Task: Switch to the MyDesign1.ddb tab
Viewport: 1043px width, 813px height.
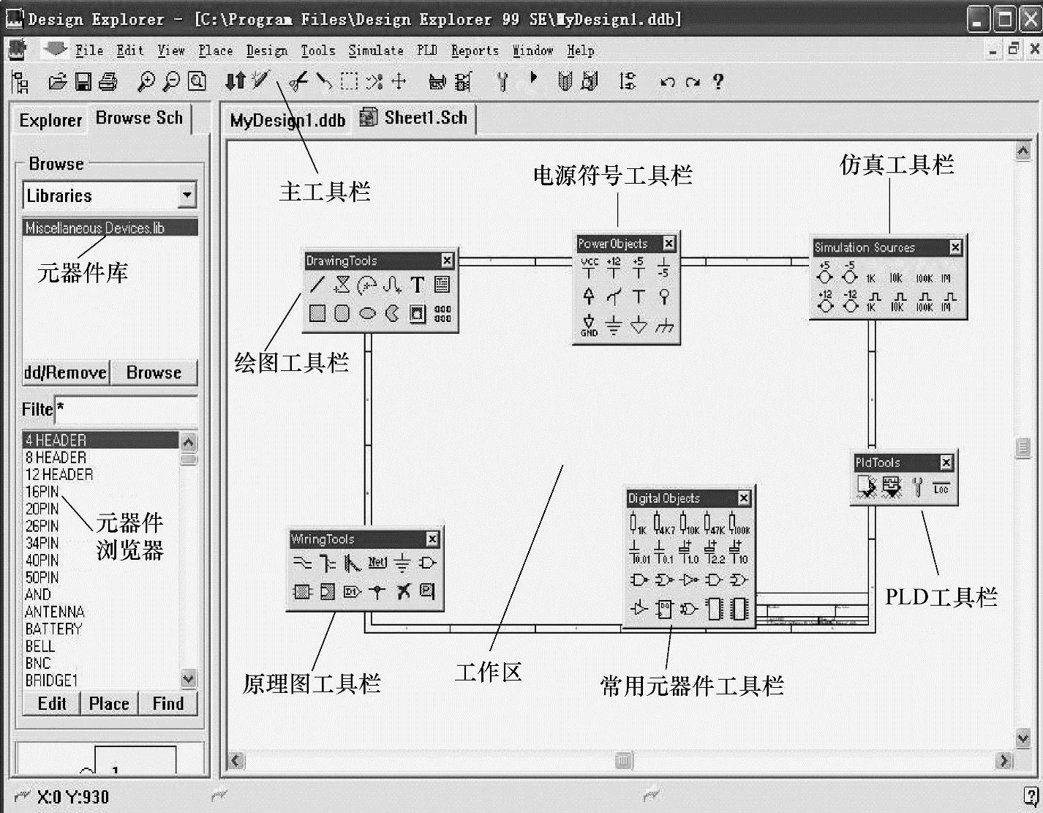Action: point(287,120)
